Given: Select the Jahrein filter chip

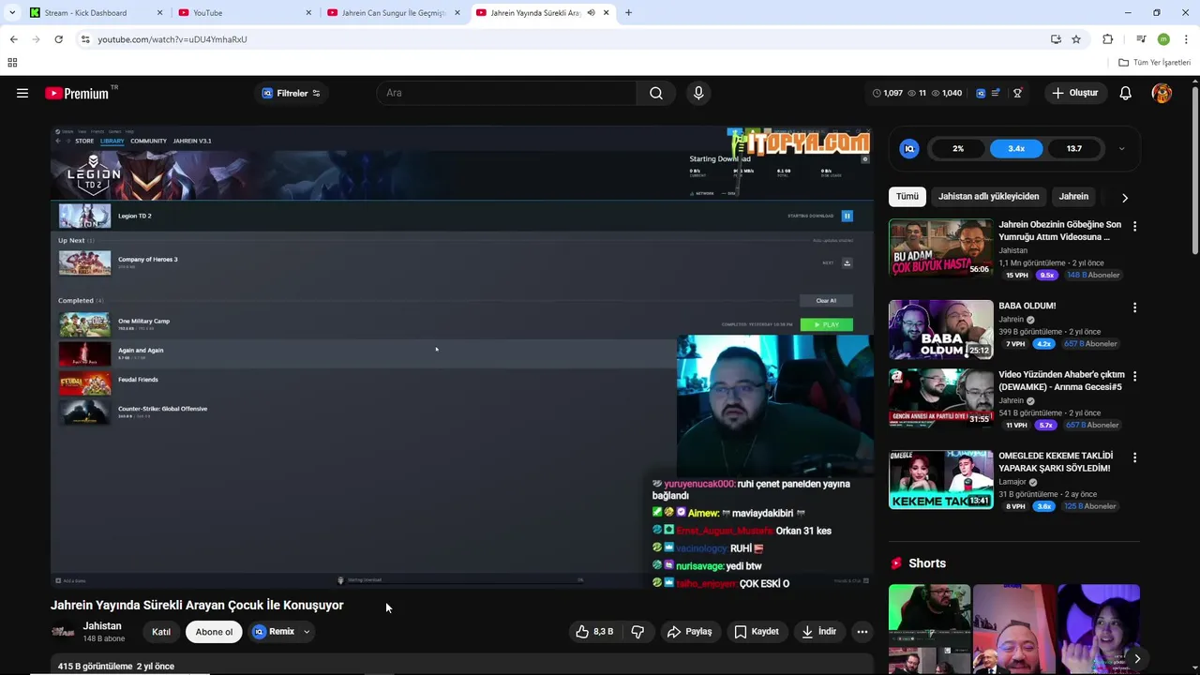Looking at the screenshot, I should [1073, 197].
